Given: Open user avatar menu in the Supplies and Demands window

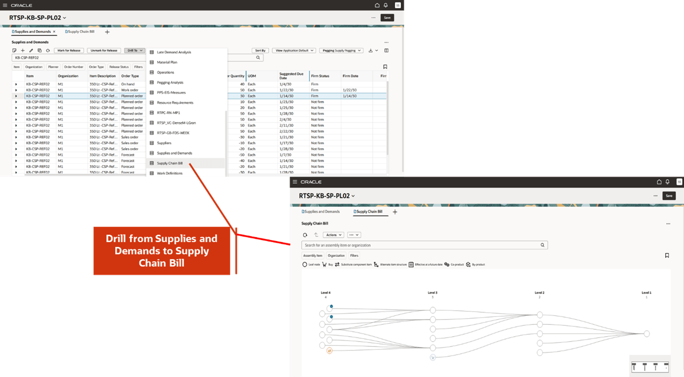Looking at the screenshot, I should pyautogui.click(x=398, y=5).
